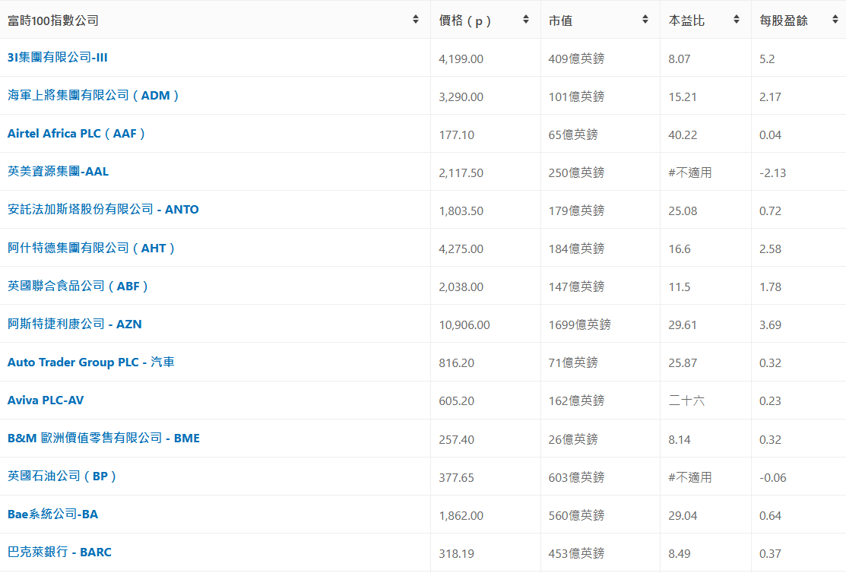846x573 pixels.
Task: Select the price 3,290.00 cell
Action: click(x=461, y=97)
